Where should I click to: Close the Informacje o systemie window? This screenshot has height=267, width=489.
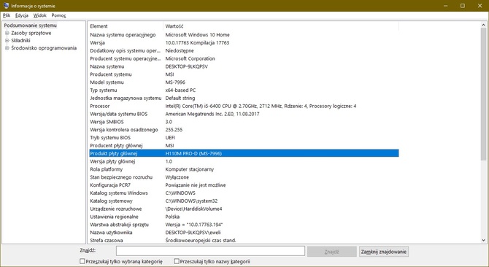pyautogui.click(x=480, y=6)
